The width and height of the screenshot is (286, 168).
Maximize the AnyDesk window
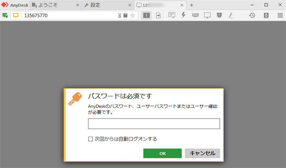[266, 5]
